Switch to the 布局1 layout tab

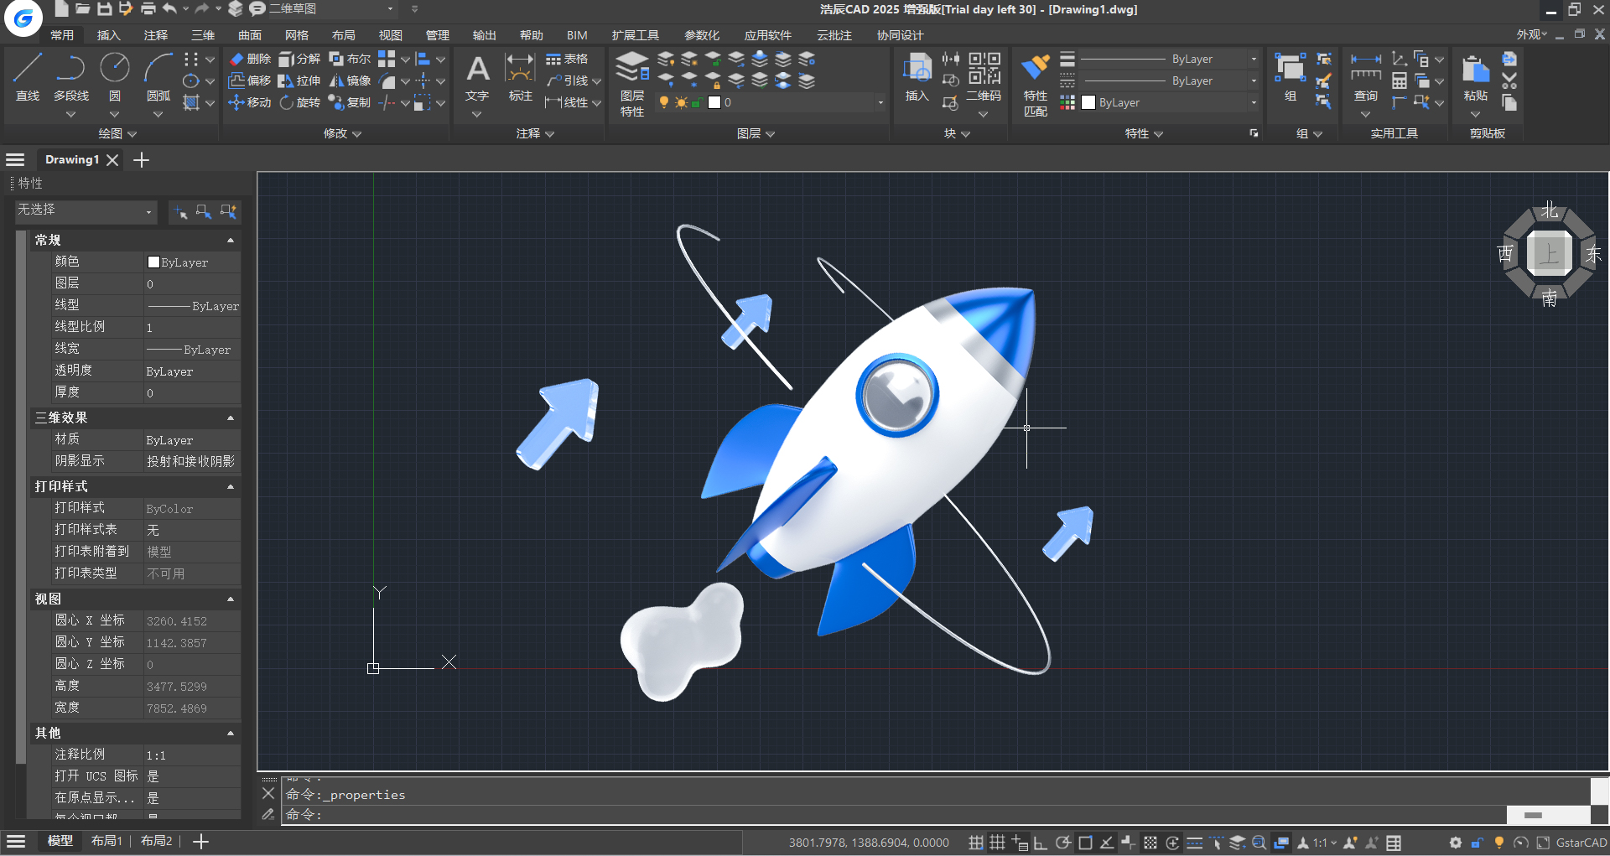click(106, 841)
